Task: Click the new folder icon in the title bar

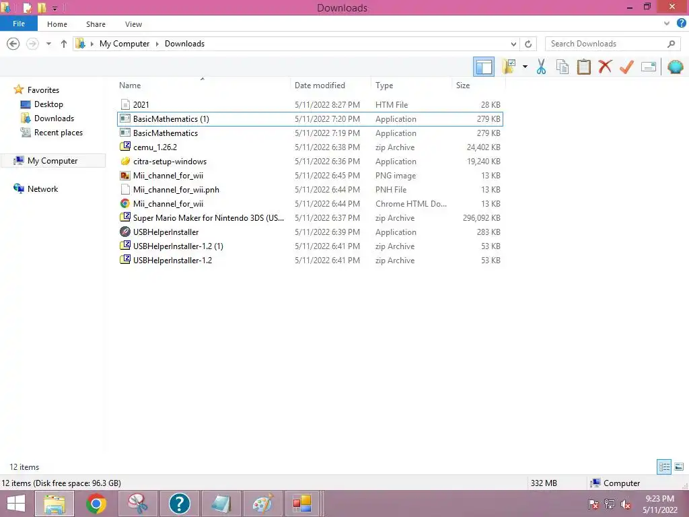Action: pyautogui.click(x=42, y=7)
